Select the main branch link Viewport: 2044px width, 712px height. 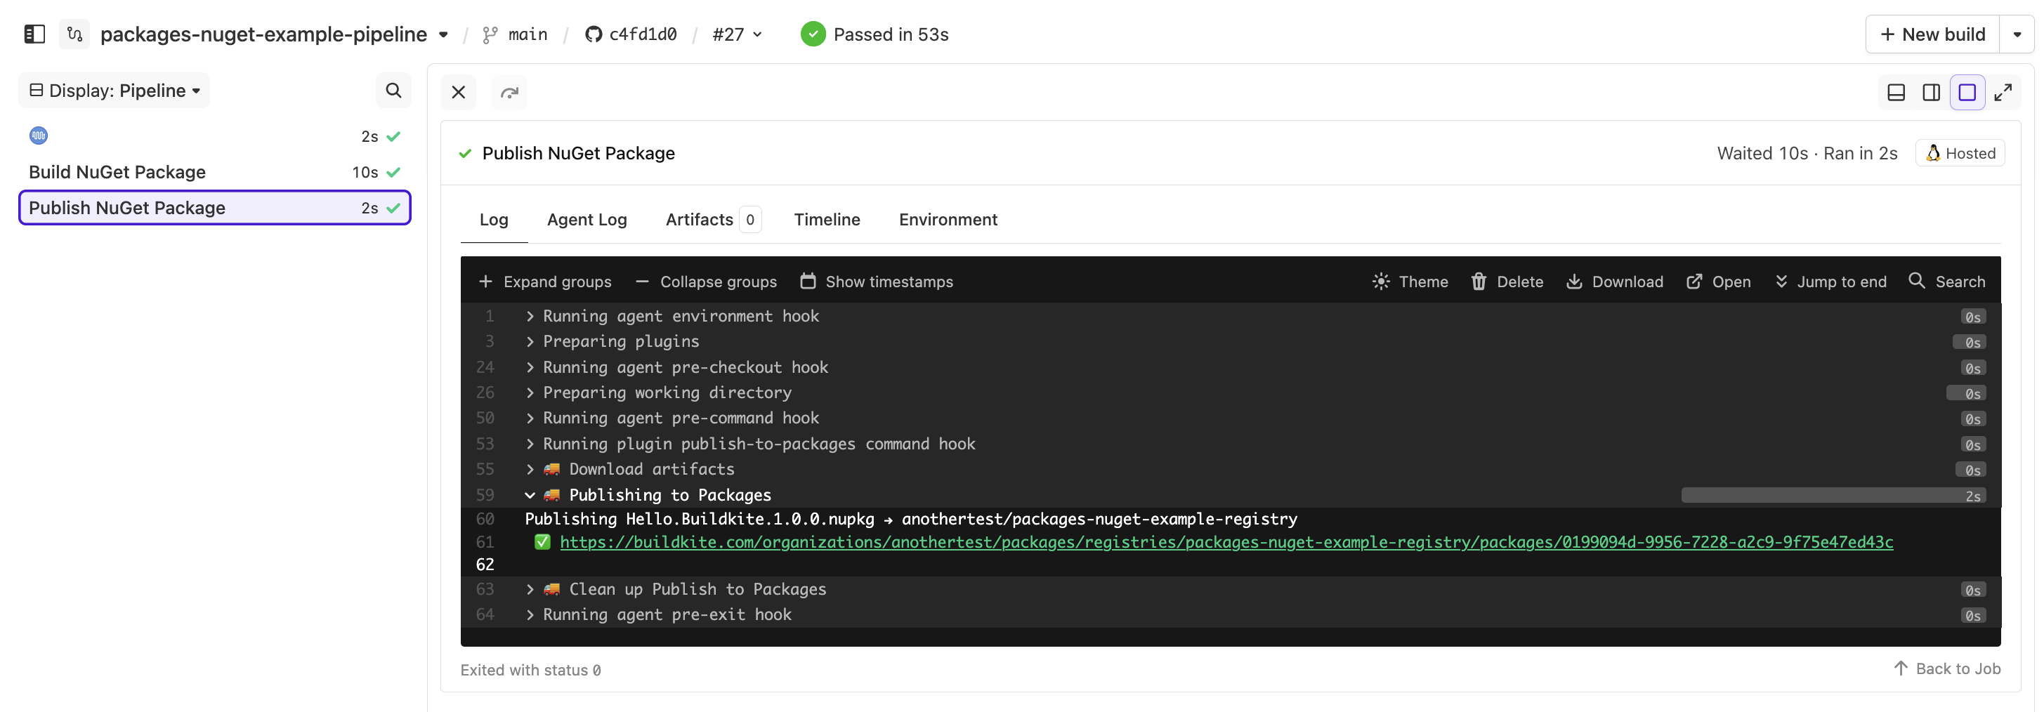tap(516, 34)
